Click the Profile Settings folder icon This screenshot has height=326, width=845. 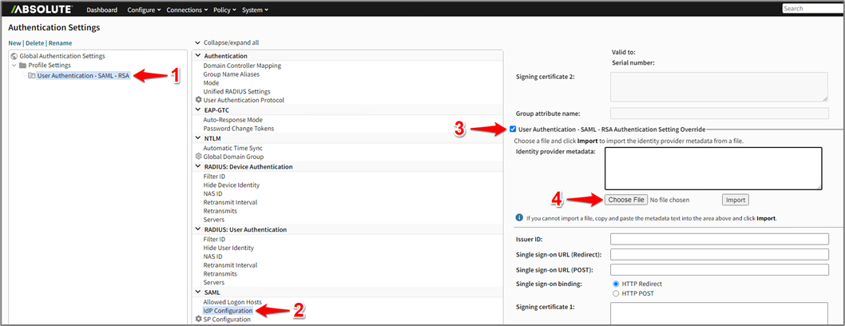point(23,66)
